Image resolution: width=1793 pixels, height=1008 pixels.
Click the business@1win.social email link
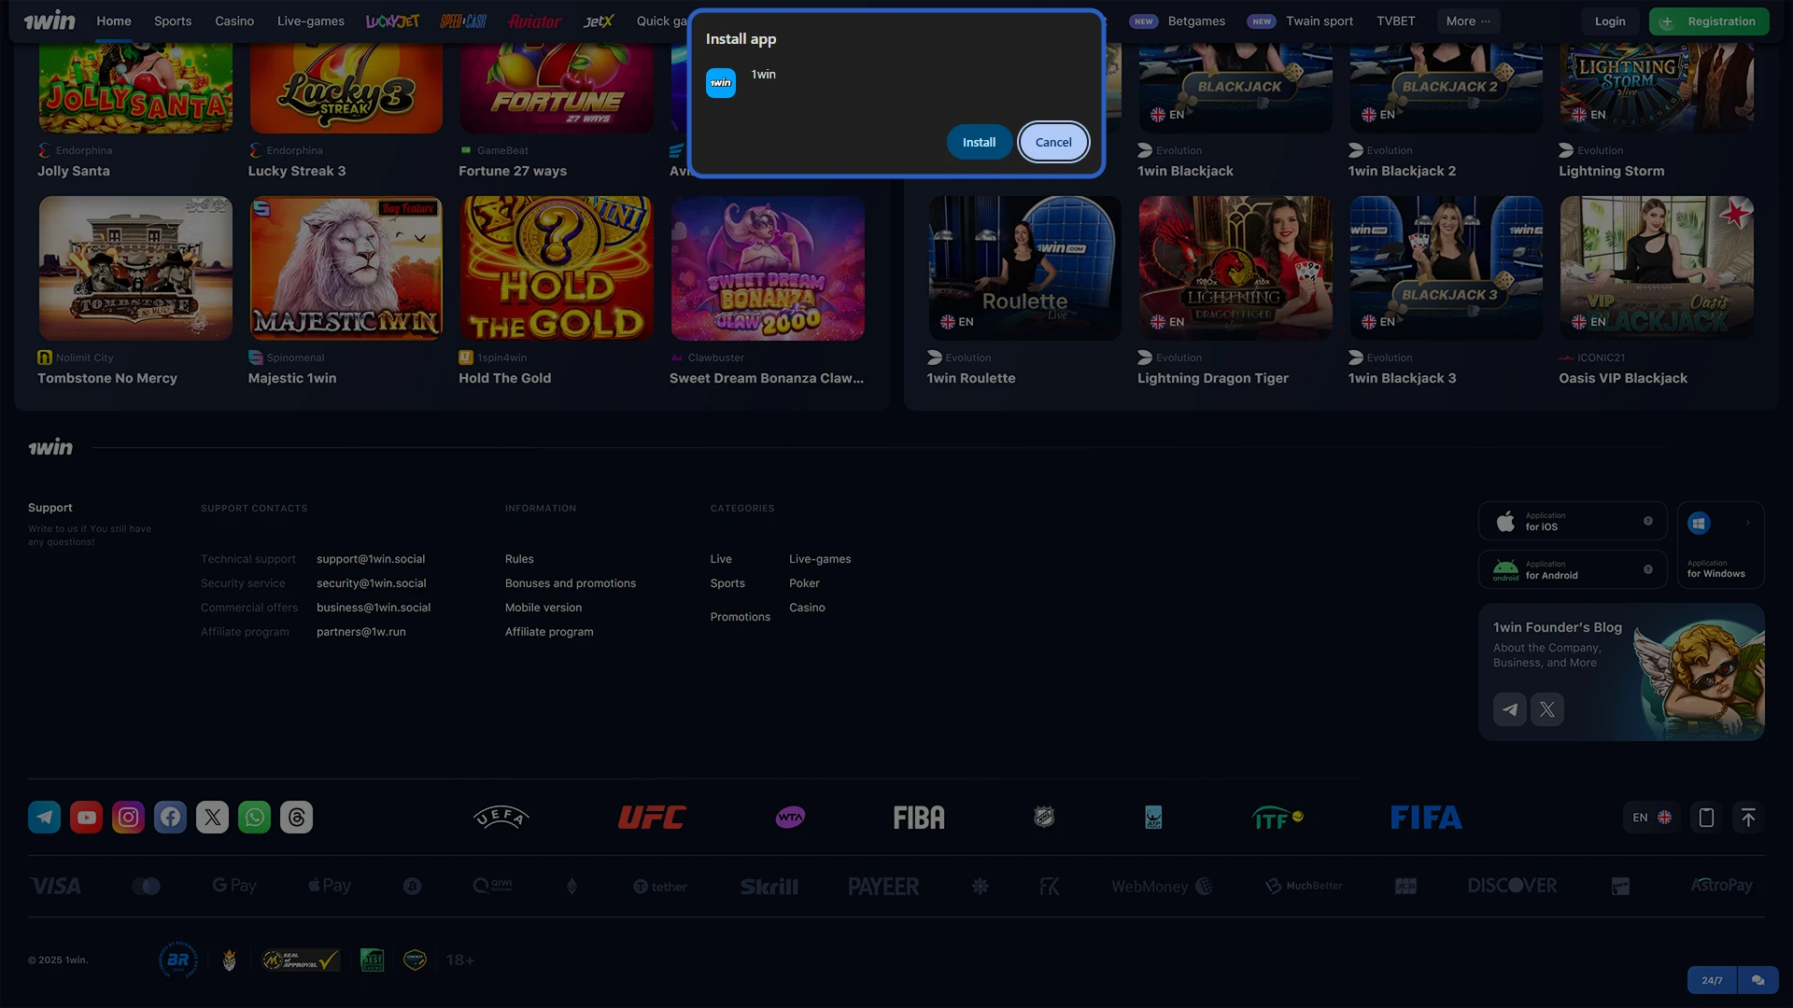[374, 608]
